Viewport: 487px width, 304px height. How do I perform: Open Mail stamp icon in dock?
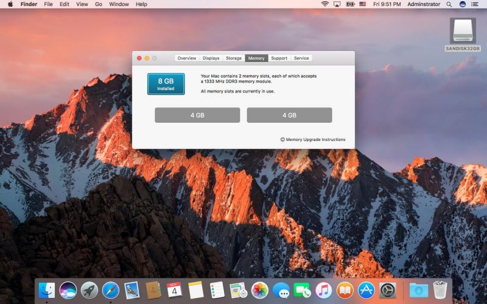pyautogui.click(x=131, y=291)
